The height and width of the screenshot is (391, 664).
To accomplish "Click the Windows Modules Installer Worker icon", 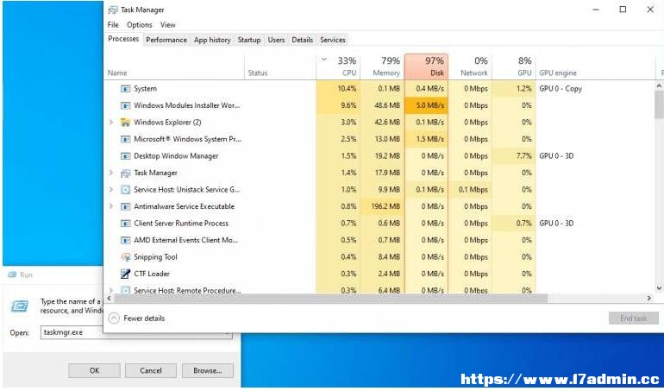I will 125,105.
